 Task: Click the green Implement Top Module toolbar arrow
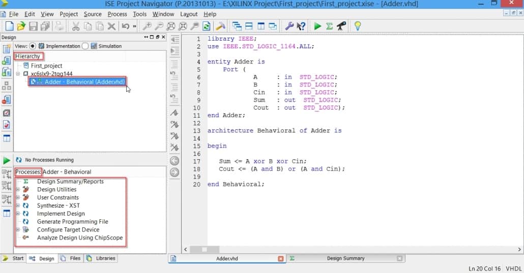coord(317,26)
